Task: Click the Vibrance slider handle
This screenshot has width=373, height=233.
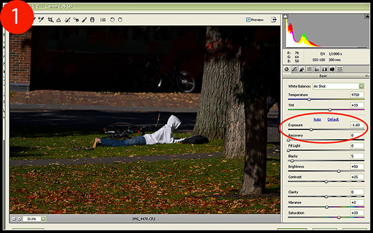Action: (327, 207)
